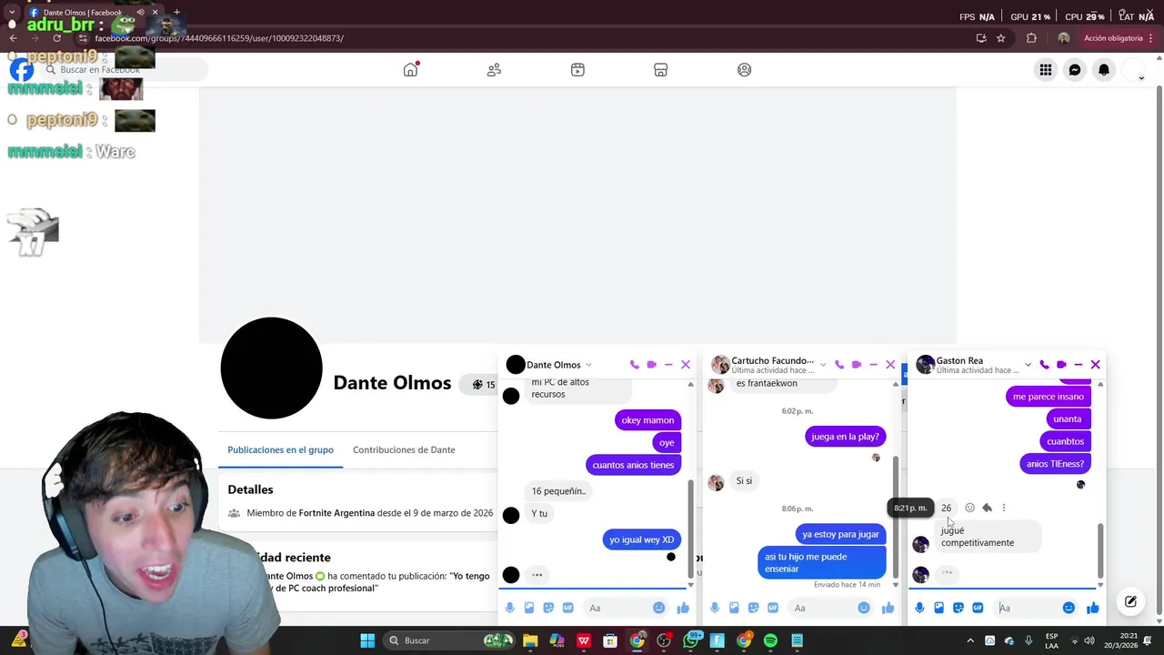Open Facebook Home feed icon
This screenshot has width=1164, height=655.
(410, 70)
